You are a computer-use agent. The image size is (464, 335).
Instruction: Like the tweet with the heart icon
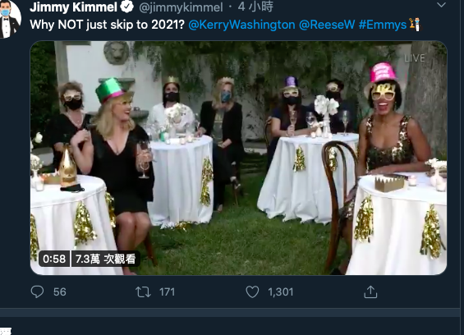(252, 291)
